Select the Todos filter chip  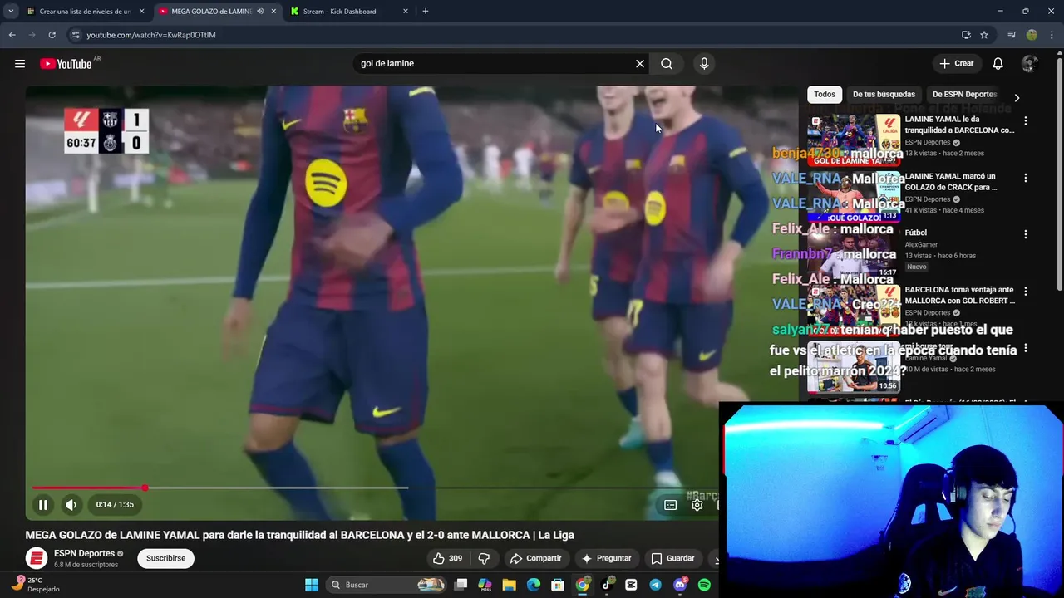pyautogui.click(x=825, y=95)
